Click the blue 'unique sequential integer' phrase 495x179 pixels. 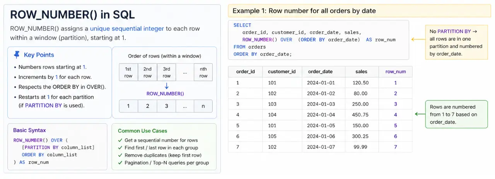[128, 29]
